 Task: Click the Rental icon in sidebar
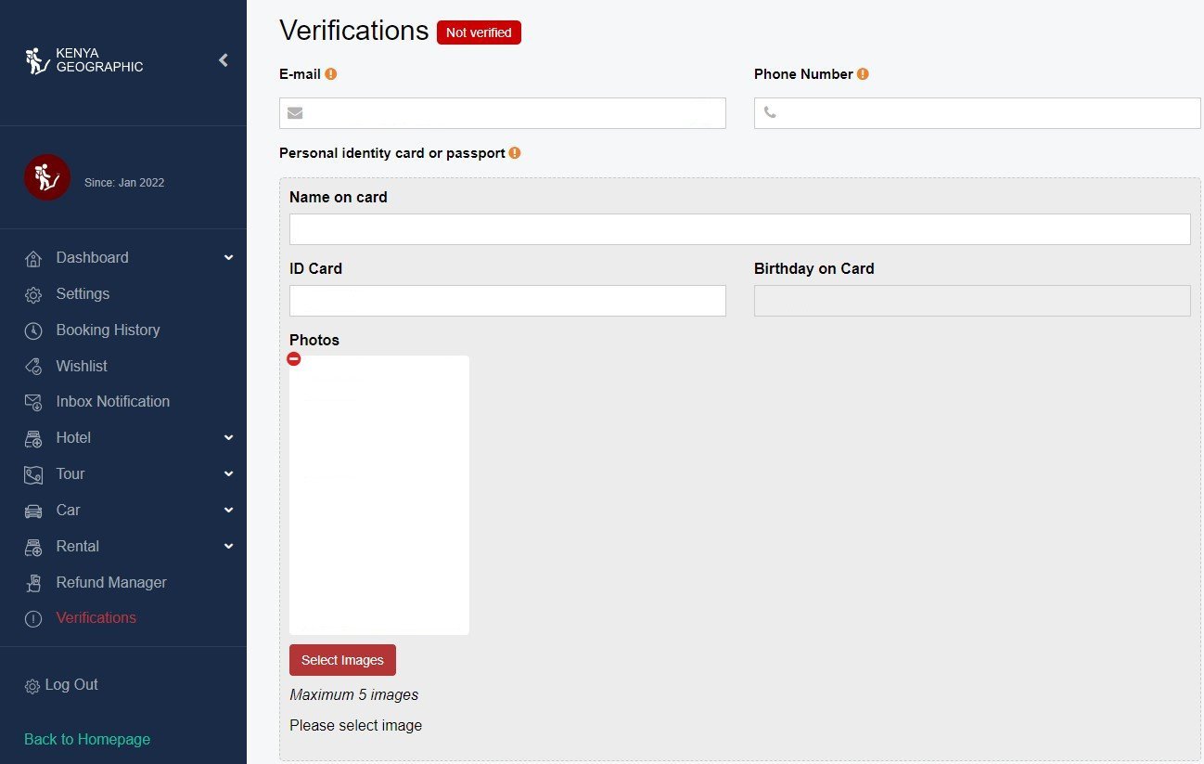tap(33, 547)
